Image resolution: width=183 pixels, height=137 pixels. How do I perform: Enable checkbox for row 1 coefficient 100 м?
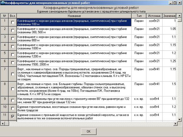pos(13,22)
